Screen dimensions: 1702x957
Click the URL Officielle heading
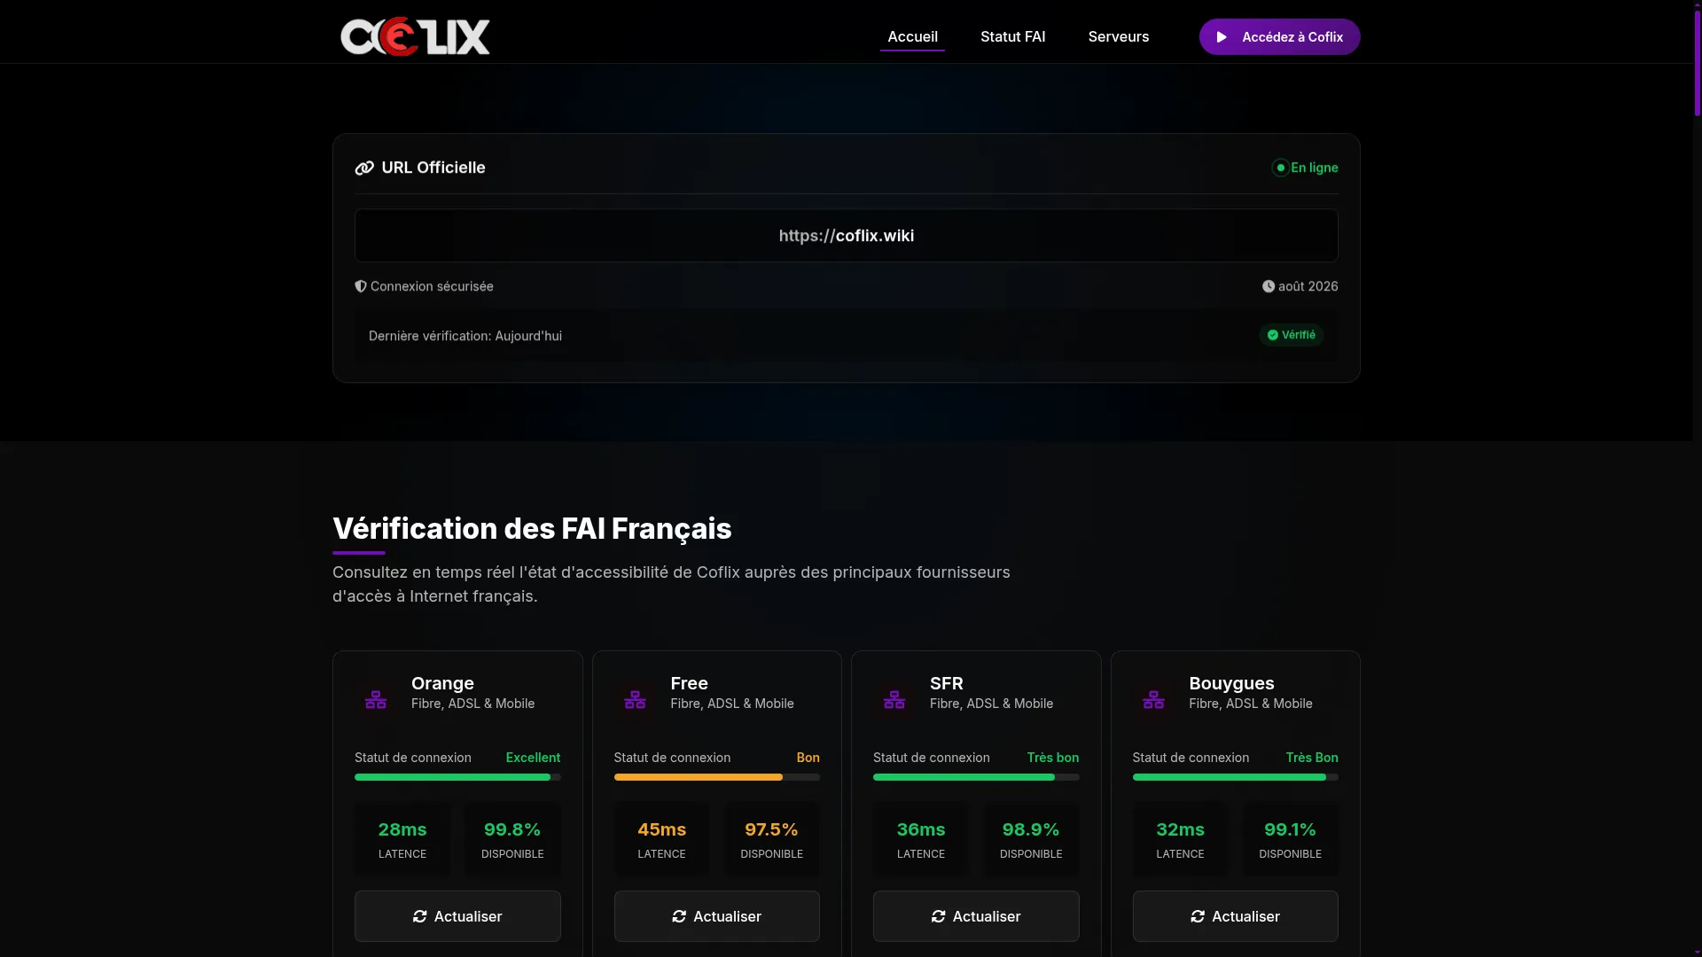[x=433, y=167]
